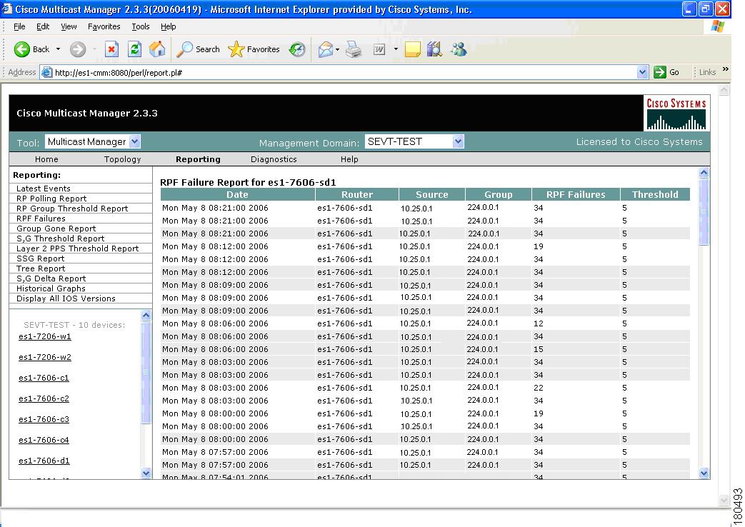
Task: Click the report scrollbar up arrow
Action: 704,173
